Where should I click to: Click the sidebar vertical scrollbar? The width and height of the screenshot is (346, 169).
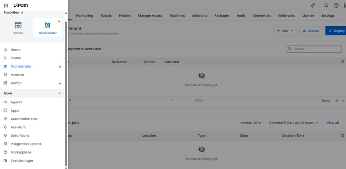pyautogui.click(x=66, y=94)
